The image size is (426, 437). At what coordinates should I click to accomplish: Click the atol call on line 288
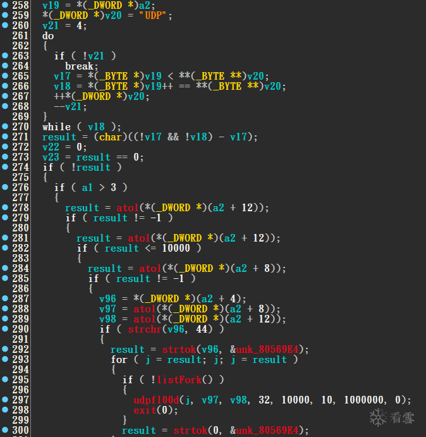[x=144, y=309]
